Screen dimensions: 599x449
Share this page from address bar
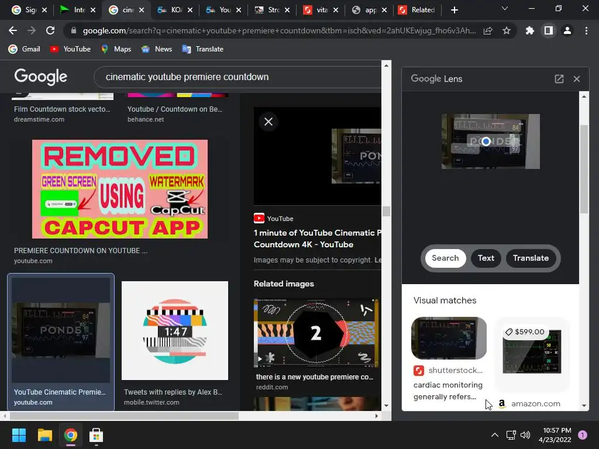click(x=488, y=30)
